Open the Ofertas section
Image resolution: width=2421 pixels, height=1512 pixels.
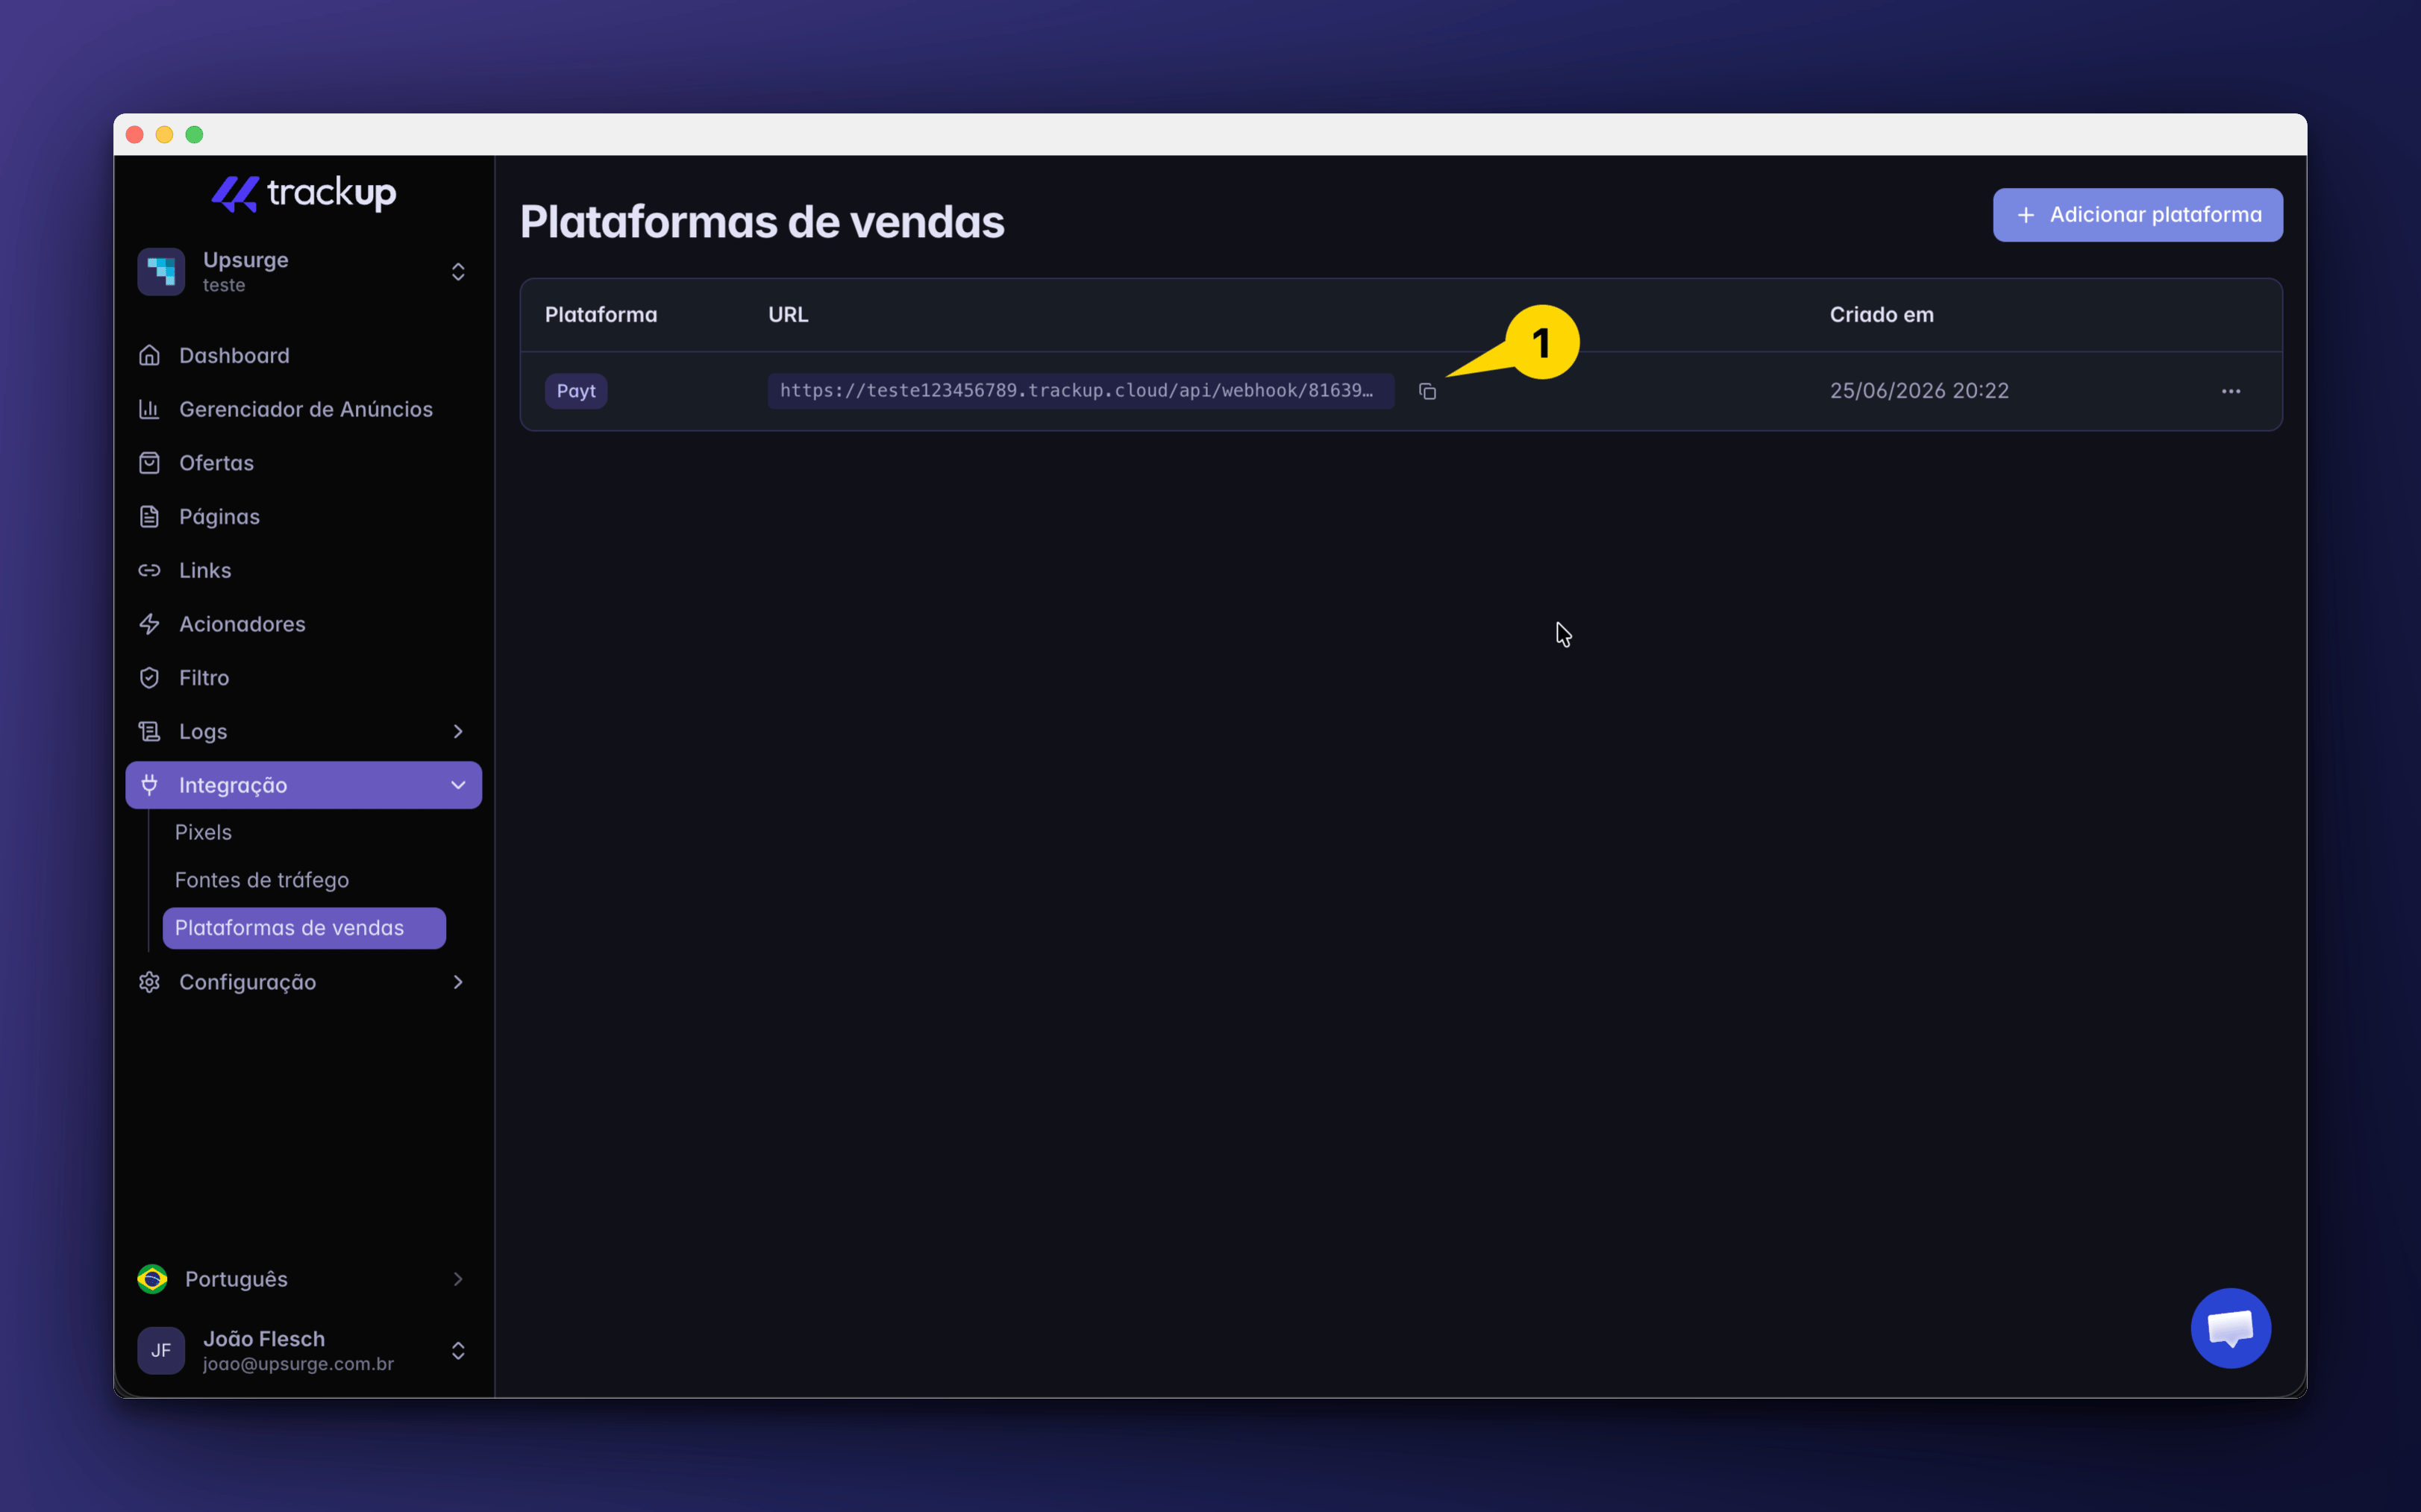(303, 463)
